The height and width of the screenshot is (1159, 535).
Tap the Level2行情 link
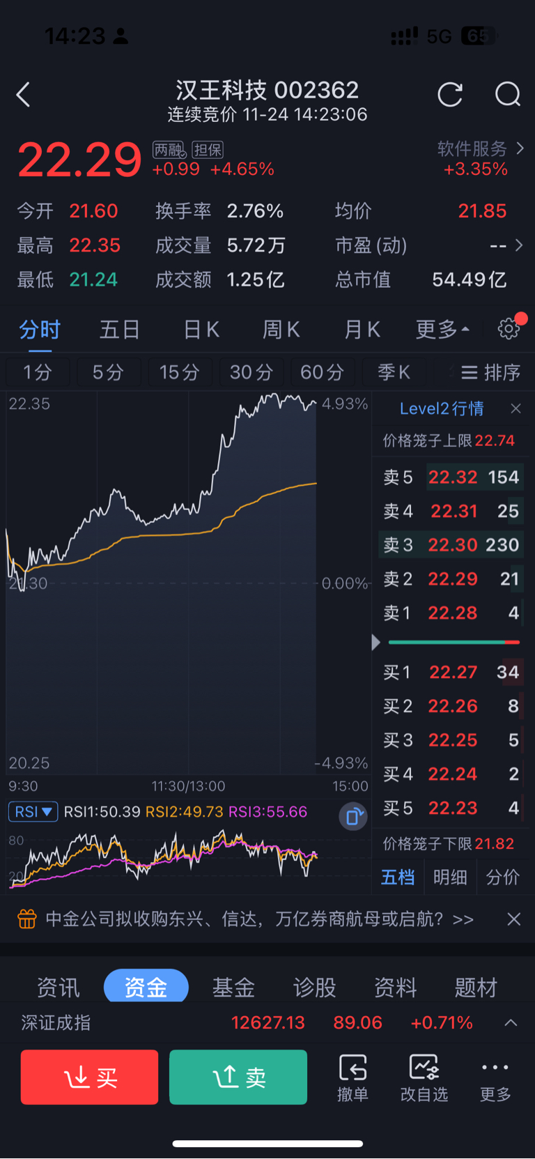pos(442,408)
